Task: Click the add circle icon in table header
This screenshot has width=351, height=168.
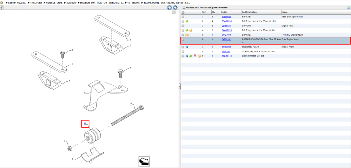Action: 183,12
